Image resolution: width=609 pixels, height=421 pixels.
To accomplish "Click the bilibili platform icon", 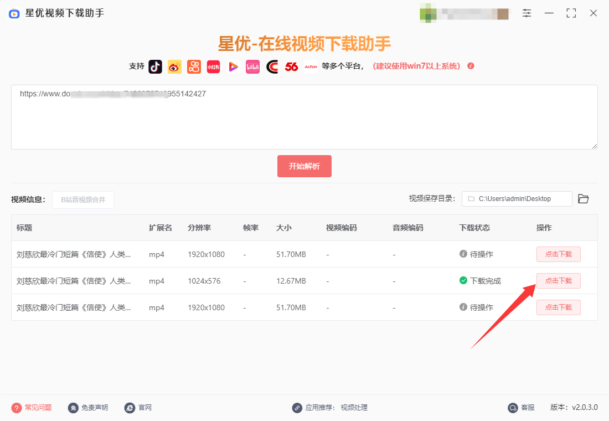I will [252, 66].
